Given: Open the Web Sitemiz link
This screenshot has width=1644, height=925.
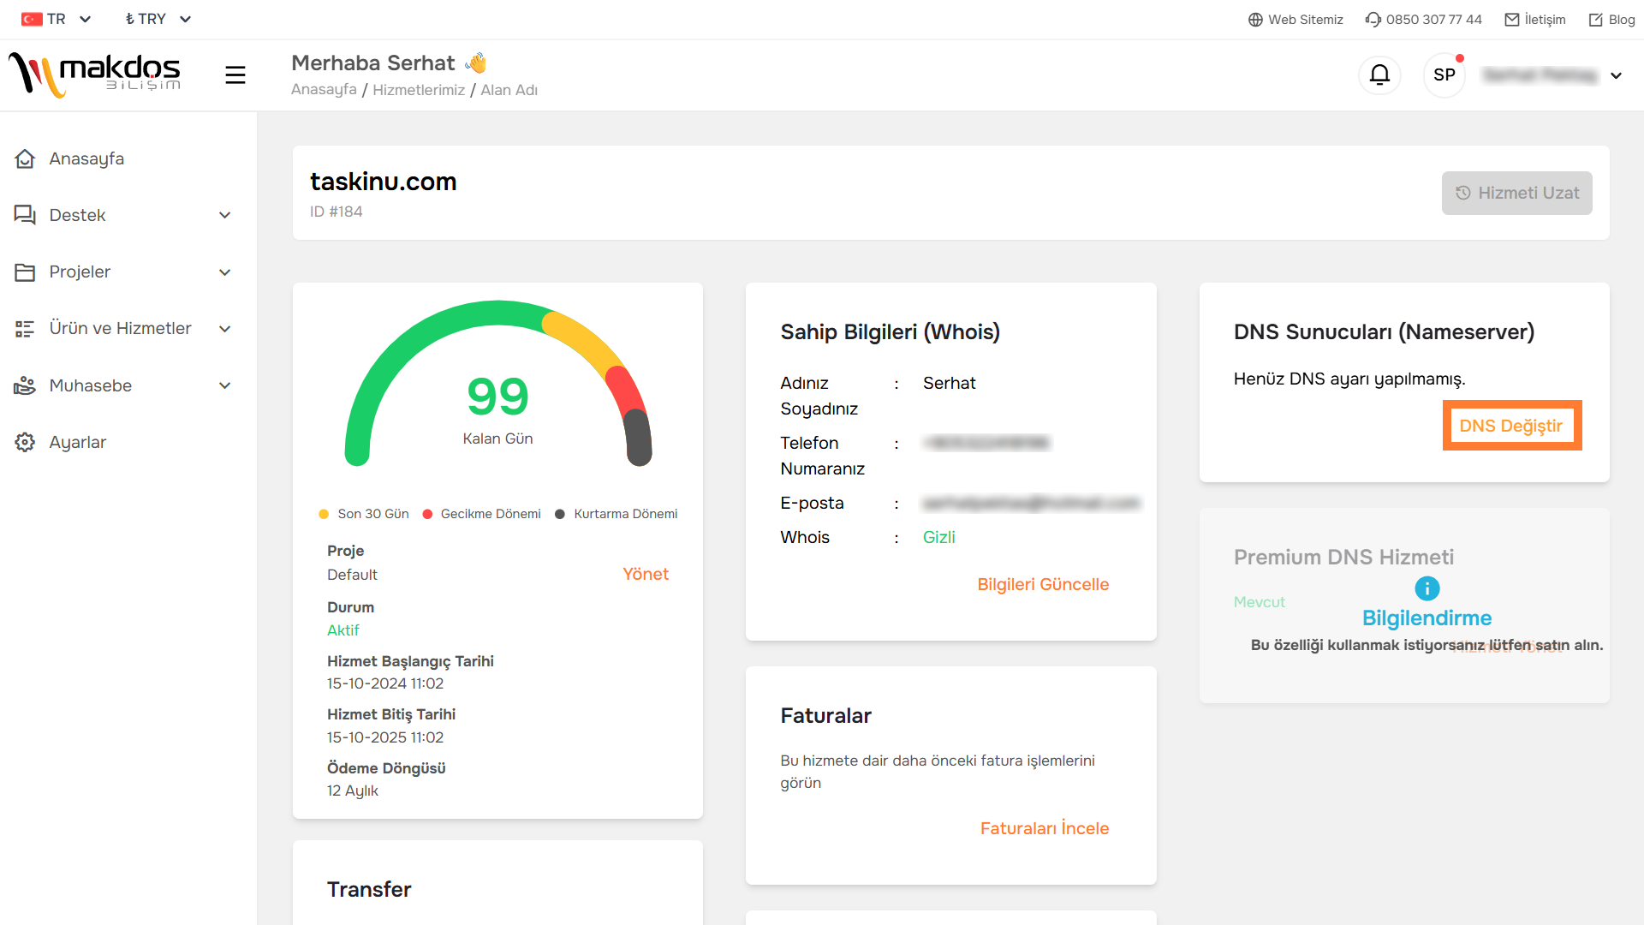Looking at the screenshot, I should pos(1296,20).
